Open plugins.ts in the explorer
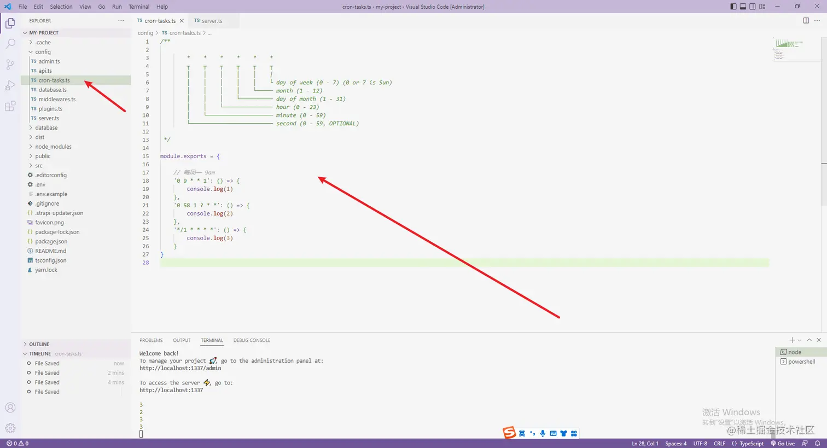827x448 pixels. pyautogui.click(x=76, y=109)
